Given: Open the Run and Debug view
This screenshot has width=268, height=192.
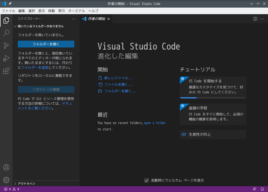Looking at the screenshot, I should (6, 58).
